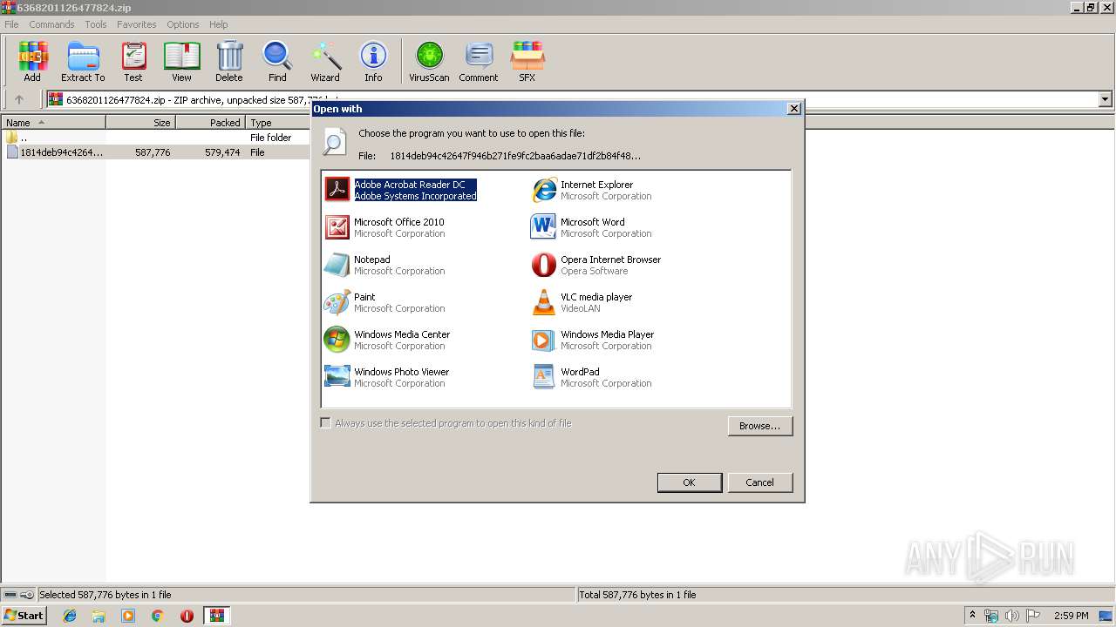
Task: Open the Options menu
Action: 183,24
